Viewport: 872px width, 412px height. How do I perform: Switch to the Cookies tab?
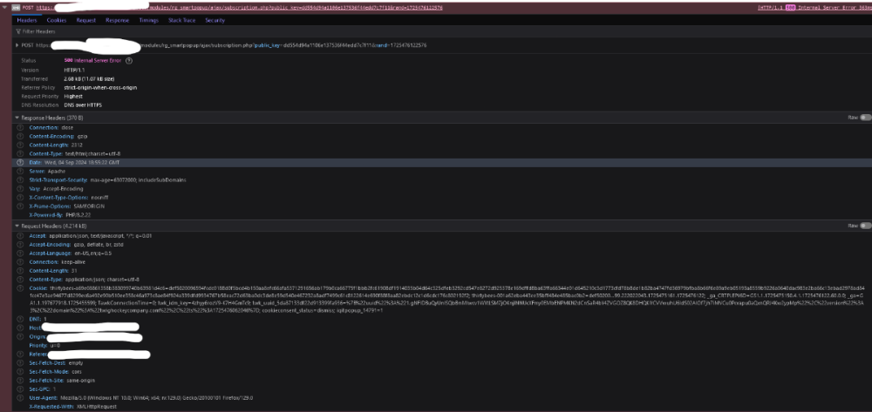56,19
